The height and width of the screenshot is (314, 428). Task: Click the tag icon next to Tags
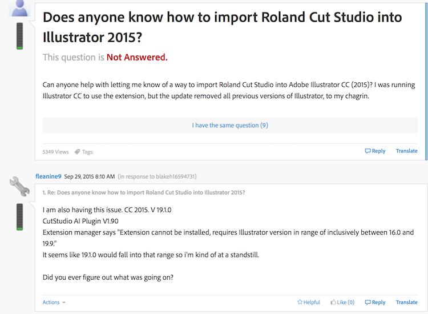pos(77,151)
